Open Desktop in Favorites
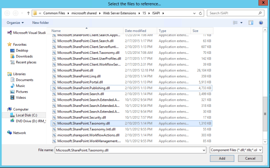270x168 pixels. [x=22, y=50]
